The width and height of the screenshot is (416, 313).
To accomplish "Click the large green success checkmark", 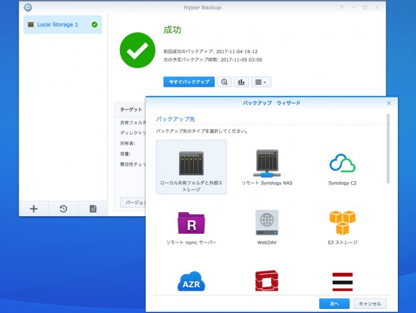I will pos(138,50).
